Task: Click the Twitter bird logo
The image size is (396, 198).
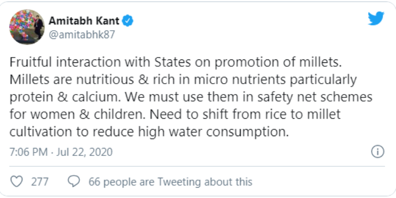Action: pyautogui.click(x=376, y=18)
